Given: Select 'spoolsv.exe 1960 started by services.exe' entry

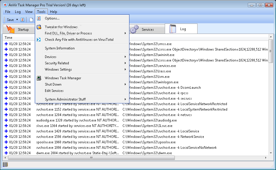Looking at the screenshot, I should (x=78, y=142).
